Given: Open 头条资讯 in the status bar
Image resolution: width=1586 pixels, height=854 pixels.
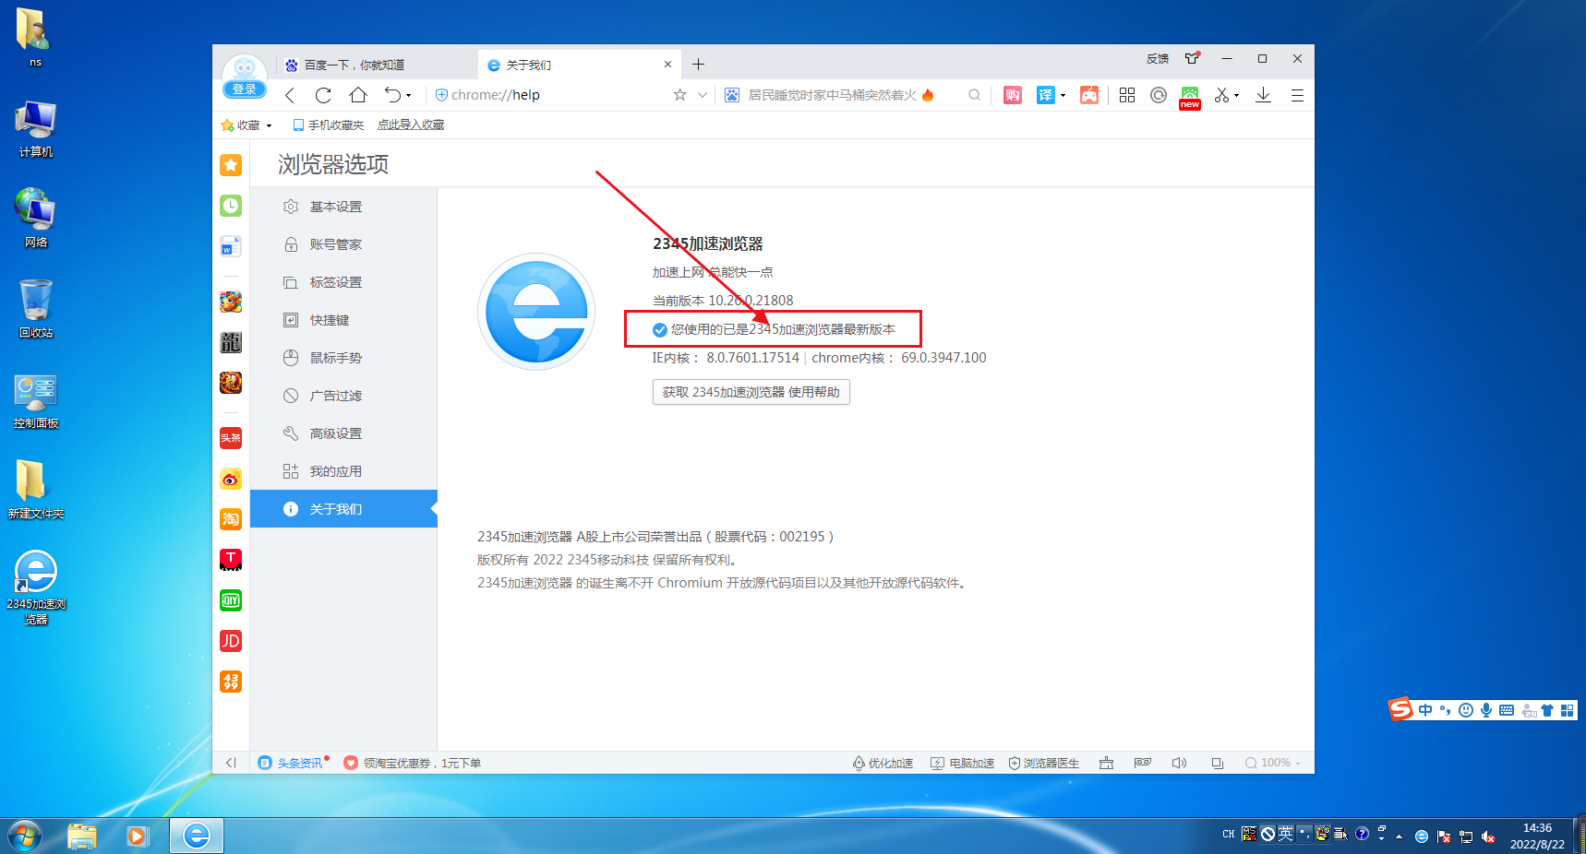Looking at the screenshot, I should click(x=292, y=763).
